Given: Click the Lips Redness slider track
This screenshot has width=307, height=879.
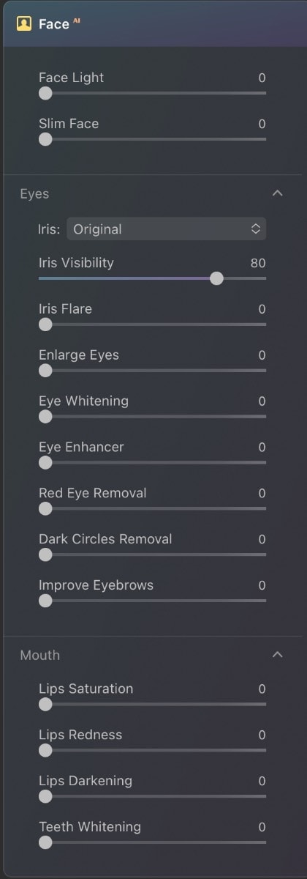Looking at the screenshot, I should pos(152,750).
